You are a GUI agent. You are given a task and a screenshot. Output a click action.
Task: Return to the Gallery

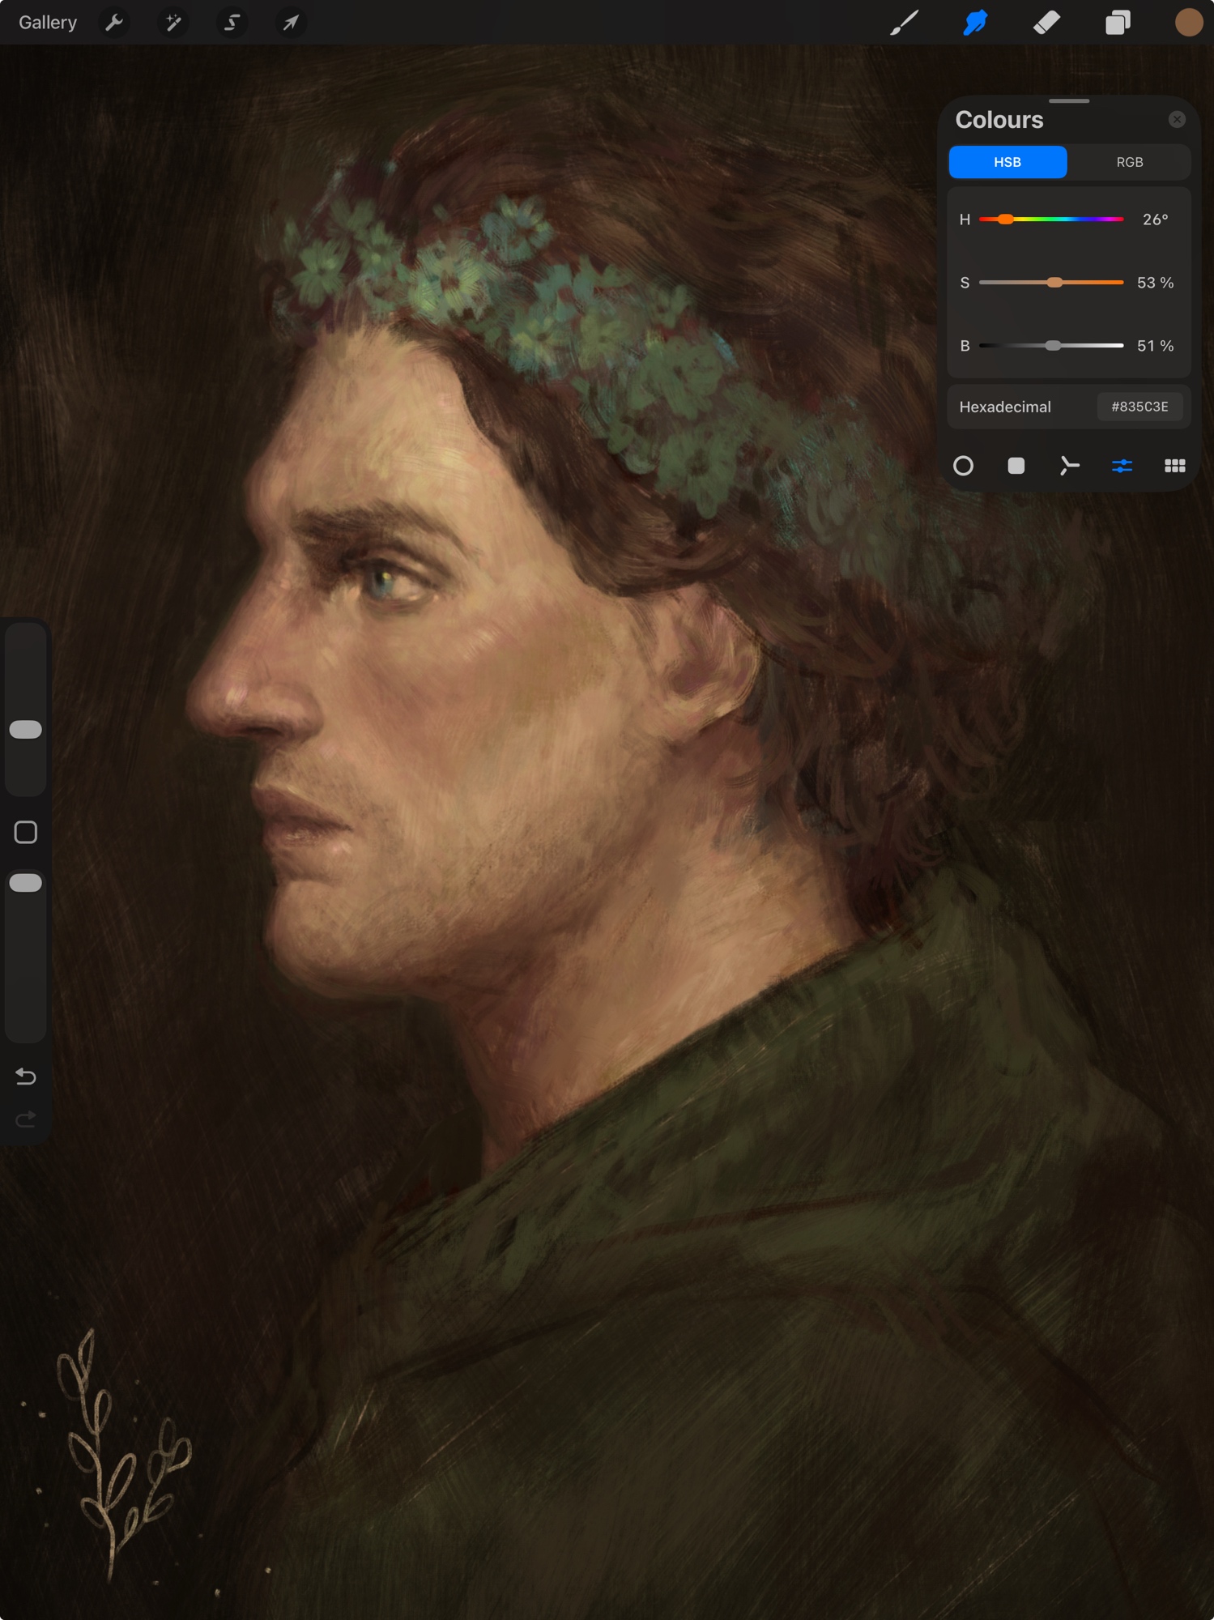(48, 23)
